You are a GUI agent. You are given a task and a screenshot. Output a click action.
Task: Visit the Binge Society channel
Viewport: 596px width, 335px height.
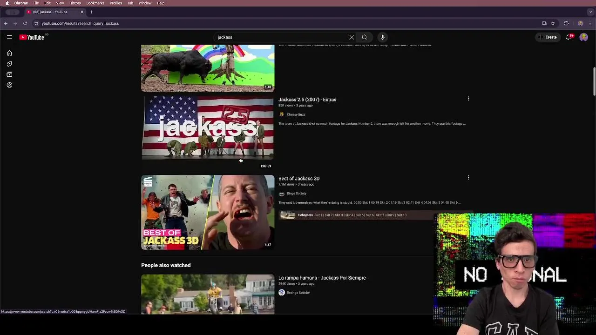coord(297,194)
